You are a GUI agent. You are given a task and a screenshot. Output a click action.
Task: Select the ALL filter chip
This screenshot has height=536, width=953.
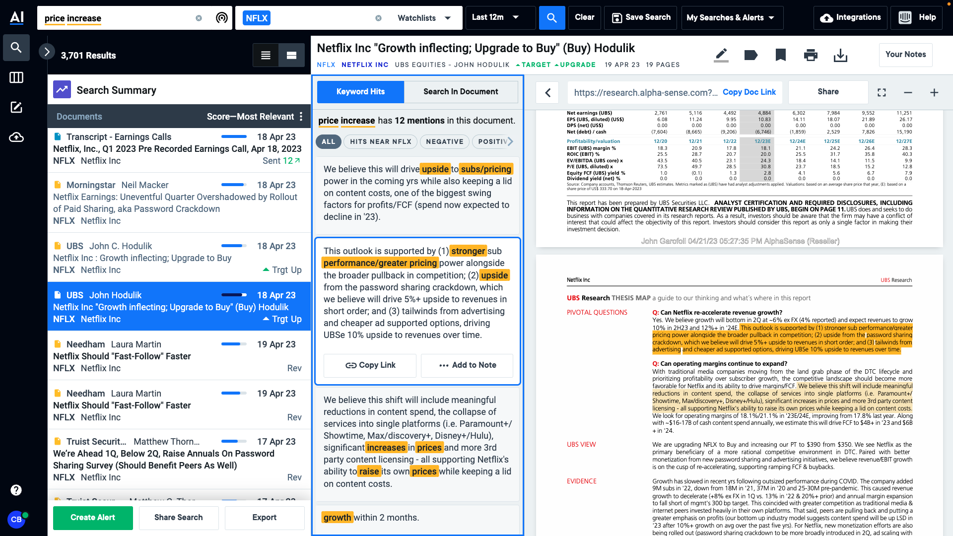(328, 141)
